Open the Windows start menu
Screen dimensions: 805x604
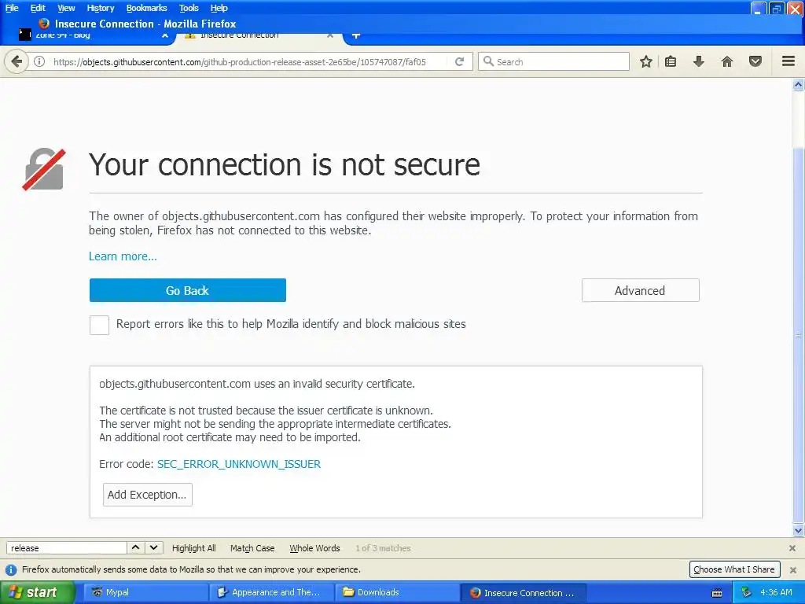coord(37,592)
